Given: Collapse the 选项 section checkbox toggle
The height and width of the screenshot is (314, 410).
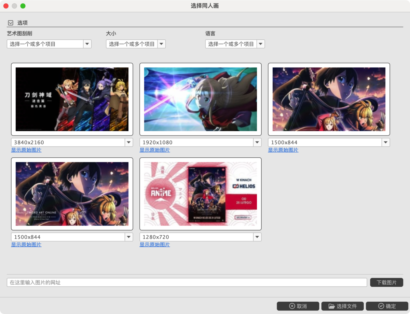Looking at the screenshot, I should (x=11, y=23).
